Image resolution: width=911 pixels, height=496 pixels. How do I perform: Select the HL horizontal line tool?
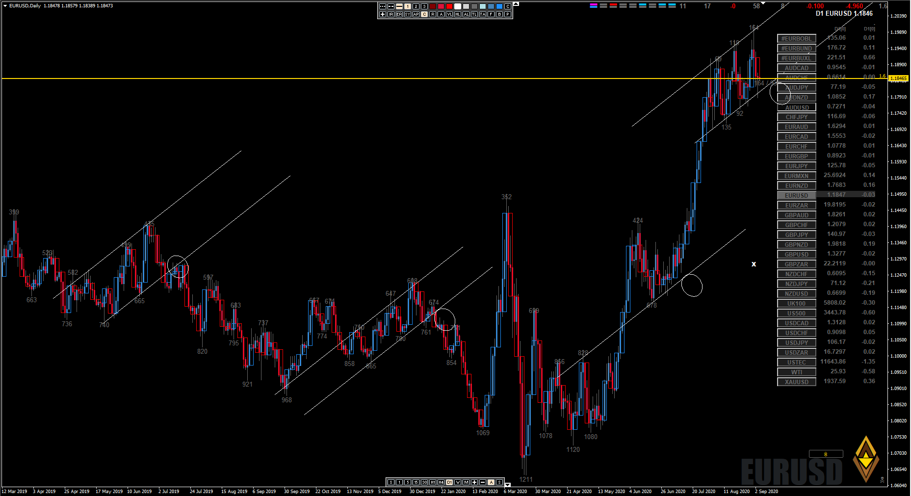[458, 14]
